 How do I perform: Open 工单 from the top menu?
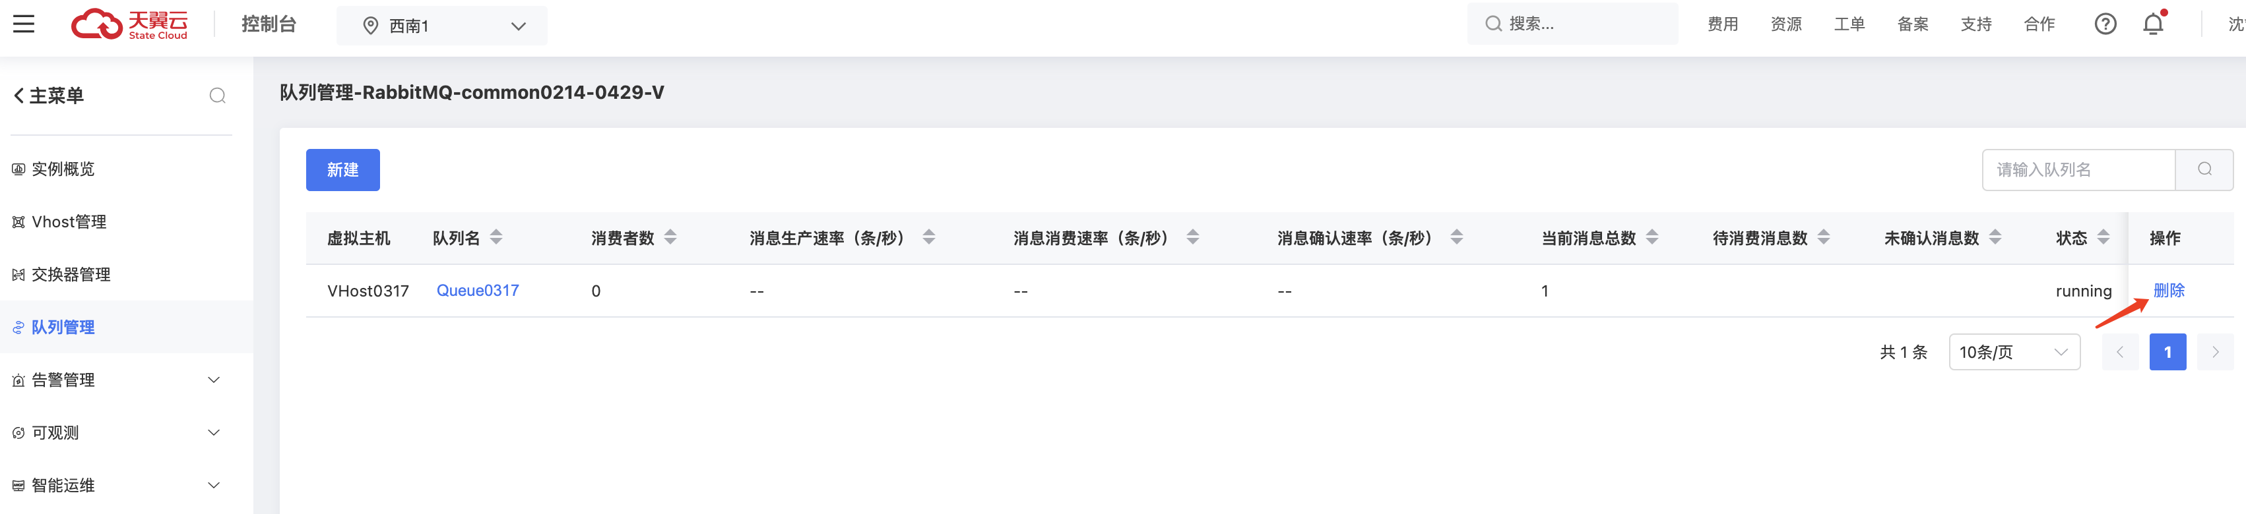pos(1849,24)
